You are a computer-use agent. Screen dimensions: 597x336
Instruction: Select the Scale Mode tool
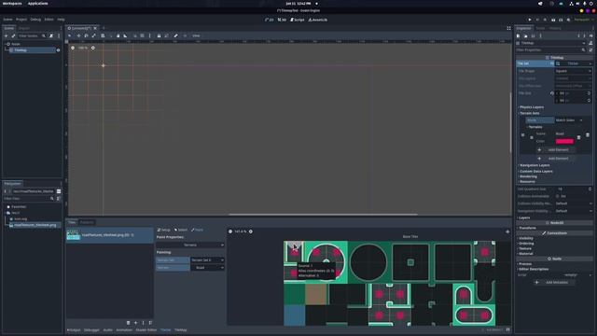pos(93,35)
